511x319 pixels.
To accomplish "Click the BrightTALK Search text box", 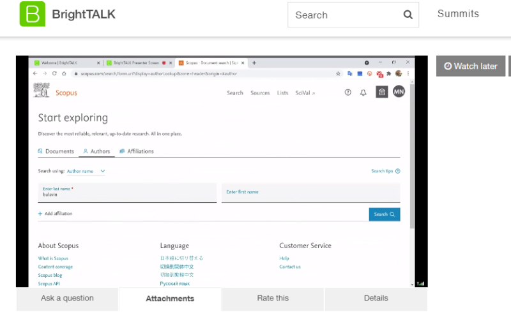I will [x=344, y=15].
